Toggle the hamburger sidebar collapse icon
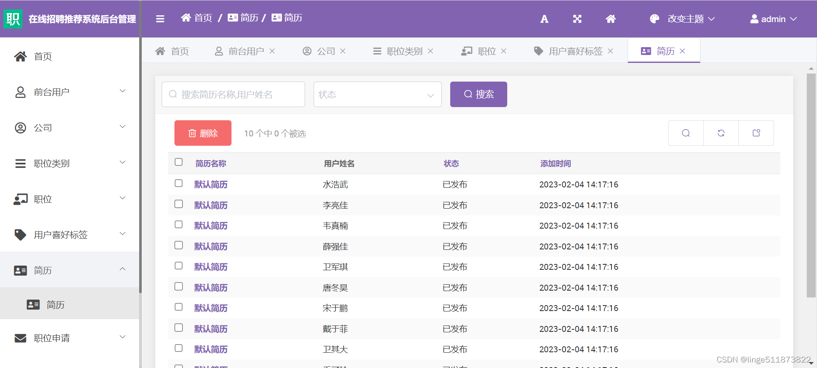Image resolution: width=817 pixels, height=368 pixels. tap(160, 19)
